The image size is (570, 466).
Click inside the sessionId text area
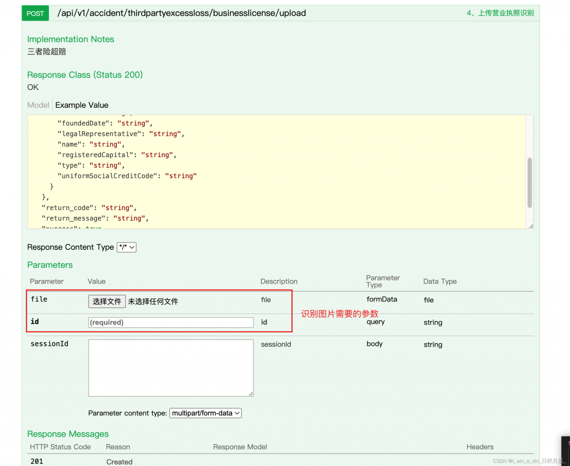[171, 368]
